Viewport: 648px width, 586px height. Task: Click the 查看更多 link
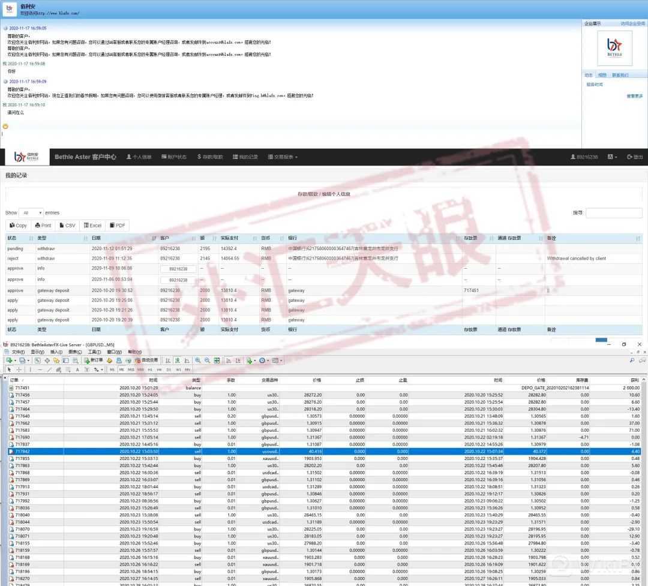[x=634, y=96]
